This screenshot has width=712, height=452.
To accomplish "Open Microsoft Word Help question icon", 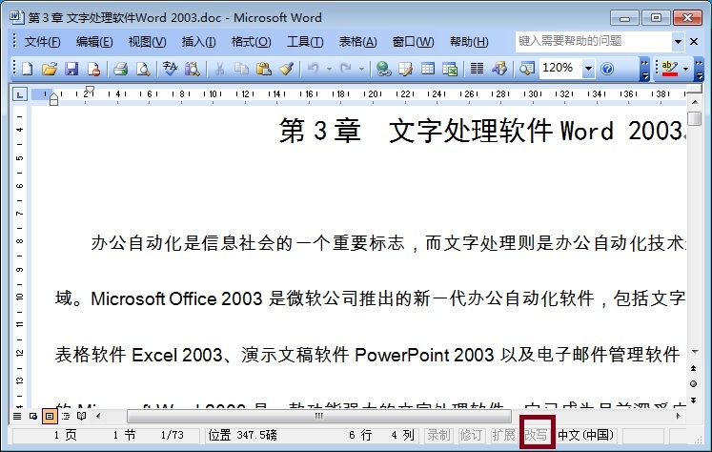I will [607, 69].
